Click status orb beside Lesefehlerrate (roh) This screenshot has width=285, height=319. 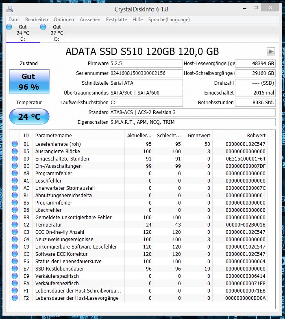click(15, 144)
